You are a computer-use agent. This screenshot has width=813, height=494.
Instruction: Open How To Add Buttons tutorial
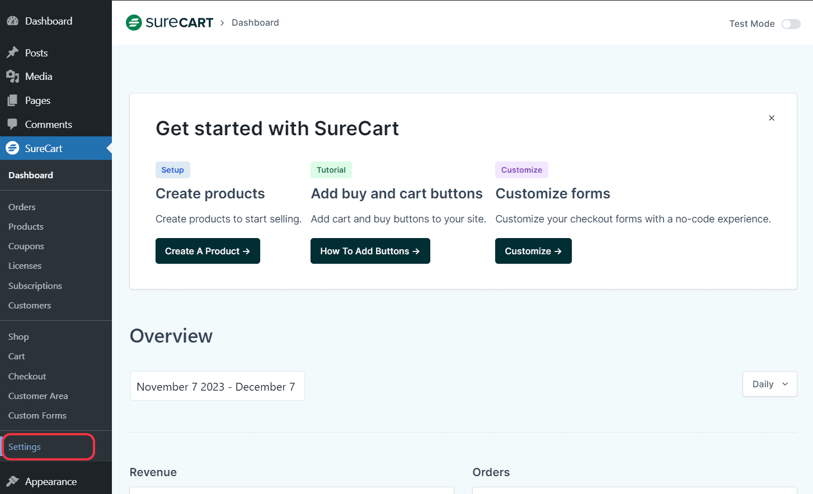(x=370, y=251)
